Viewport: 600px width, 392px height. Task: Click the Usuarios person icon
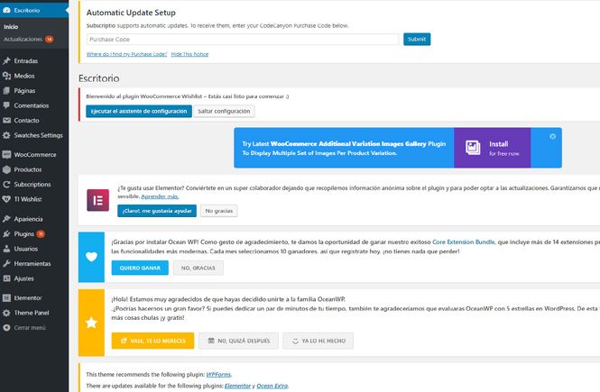point(6,249)
